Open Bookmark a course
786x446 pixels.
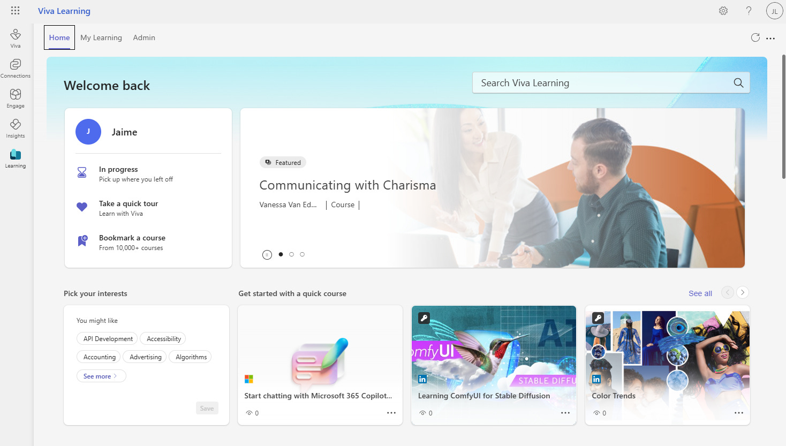coord(148,242)
